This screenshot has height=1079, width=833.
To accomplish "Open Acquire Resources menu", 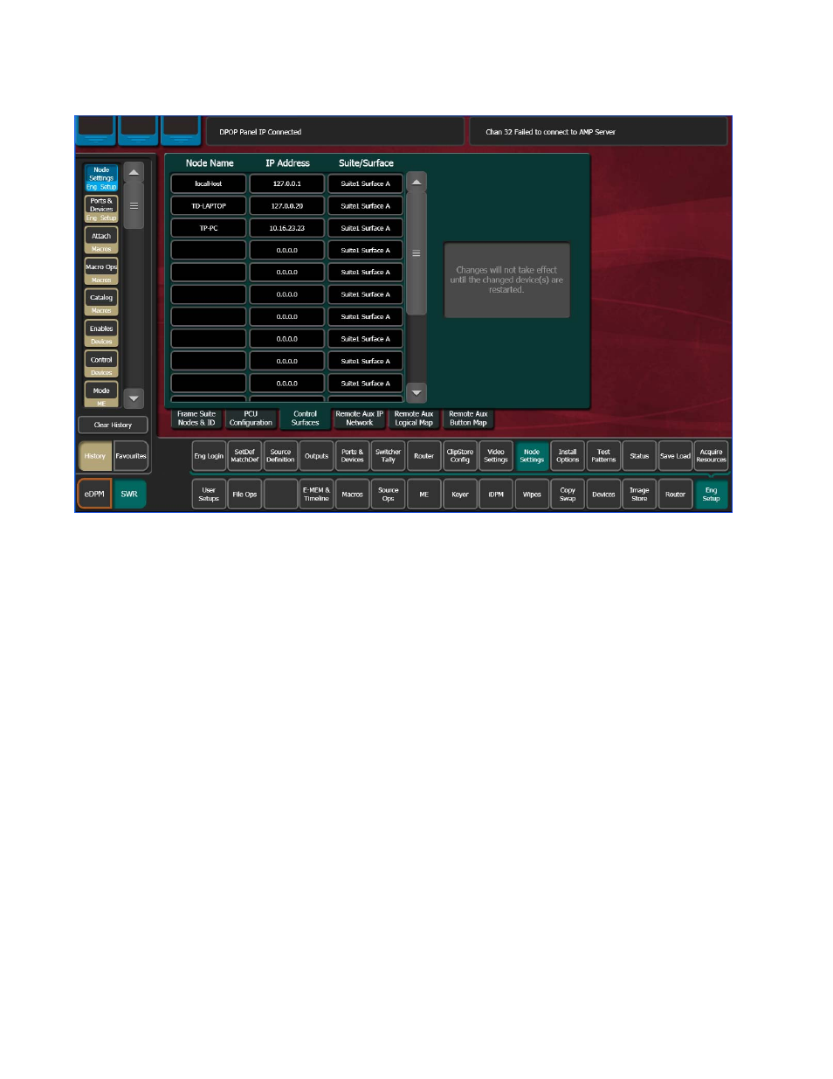I will 711,456.
